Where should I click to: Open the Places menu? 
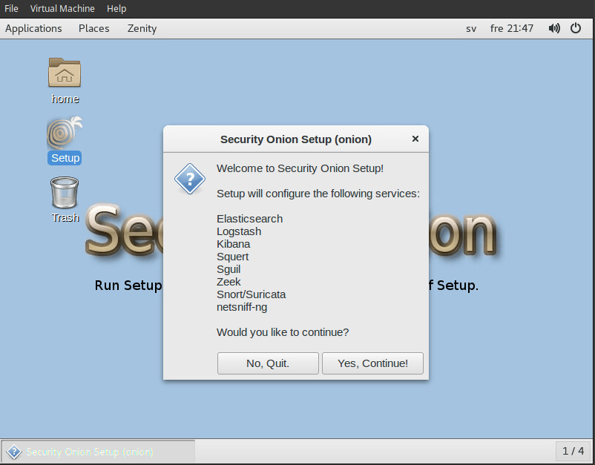click(94, 28)
